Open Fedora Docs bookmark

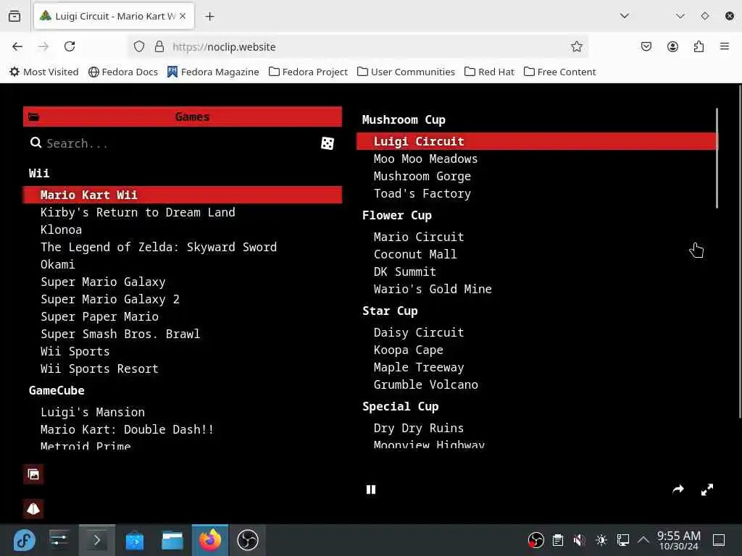(x=123, y=72)
